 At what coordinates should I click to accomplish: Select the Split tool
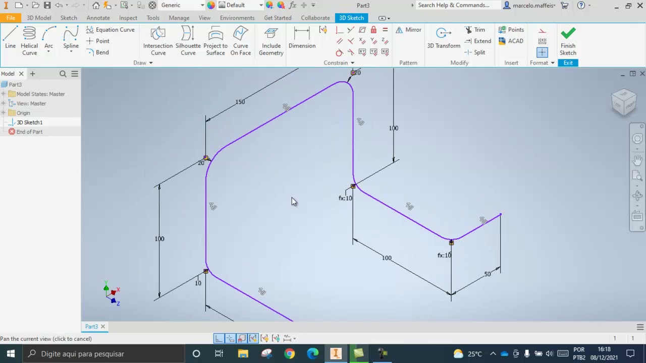click(x=474, y=52)
